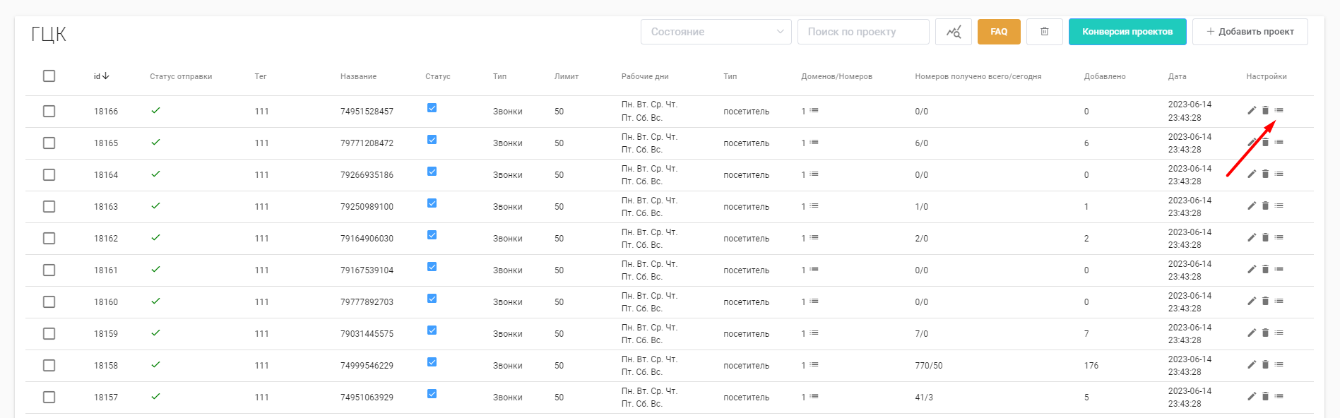Image resolution: width=1340 pixels, height=418 pixels.
Task: Open list settings icon for project 18164
Action: [1279, 174]
